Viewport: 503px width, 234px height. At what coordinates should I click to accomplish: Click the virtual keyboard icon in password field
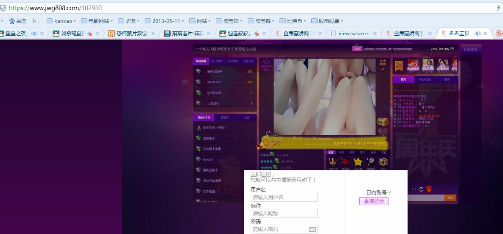tap(312, 229)
